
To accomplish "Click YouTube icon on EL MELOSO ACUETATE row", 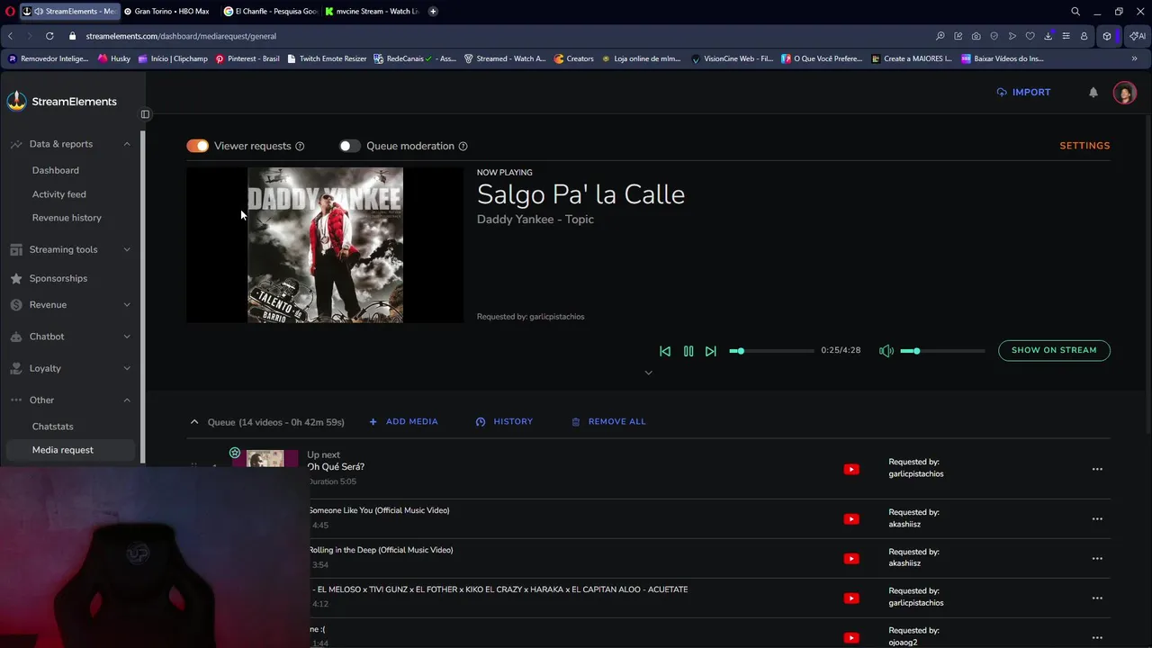I will [851, 598].
